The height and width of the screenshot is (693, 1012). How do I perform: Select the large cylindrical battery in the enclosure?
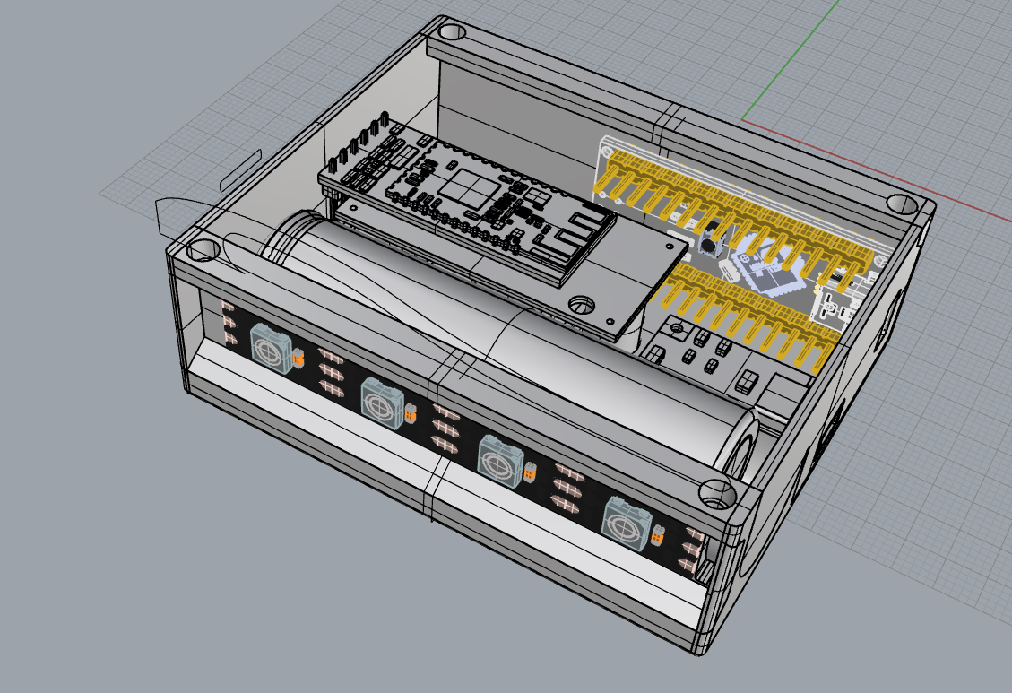[x=510, y=349]
